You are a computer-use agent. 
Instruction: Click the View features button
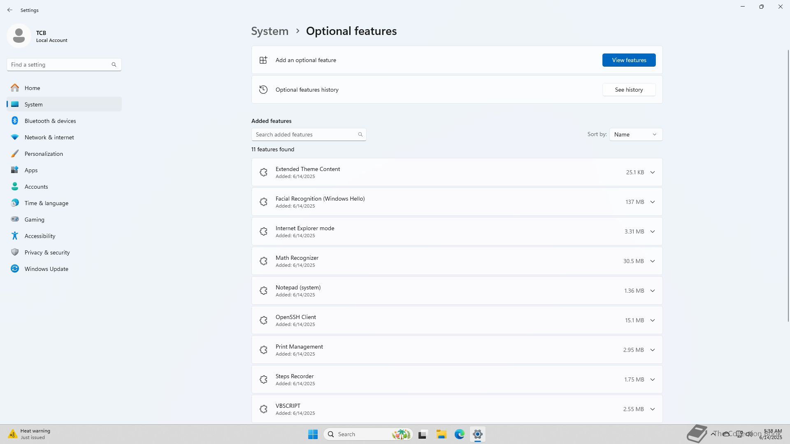tap(629, 60)
